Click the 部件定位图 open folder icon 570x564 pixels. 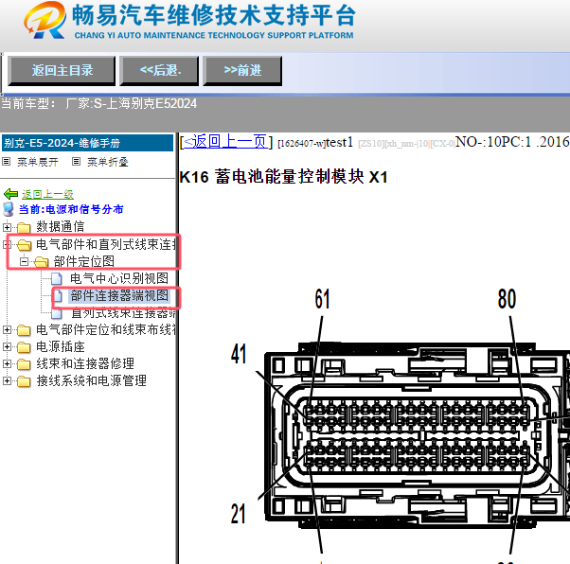point(41,261)
